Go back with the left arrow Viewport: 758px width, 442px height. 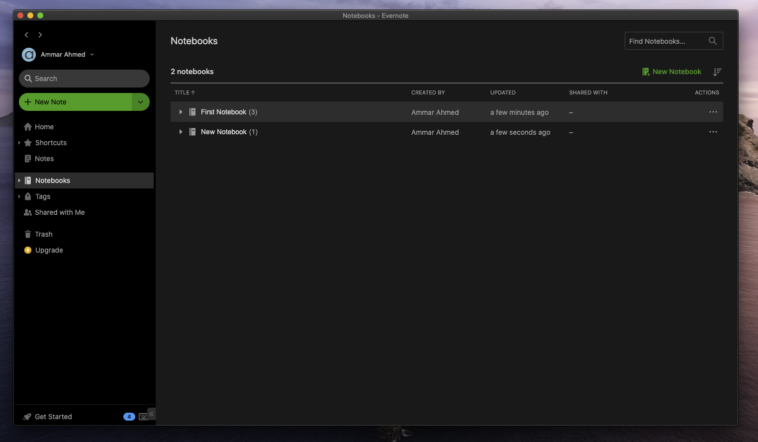[26, 35]
